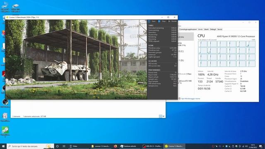Select the second desktop shortcut in top row
The height and width of the screenshot is (149, 265).
coord(15,8)
